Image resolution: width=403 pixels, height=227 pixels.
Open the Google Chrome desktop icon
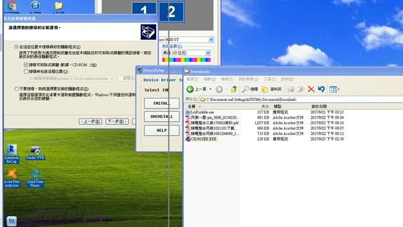point(12,6)
